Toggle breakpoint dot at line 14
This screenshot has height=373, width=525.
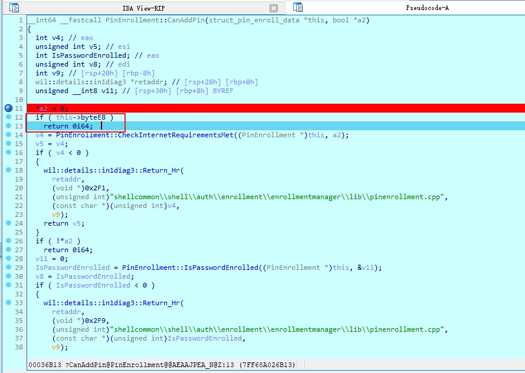pos(8,134)
